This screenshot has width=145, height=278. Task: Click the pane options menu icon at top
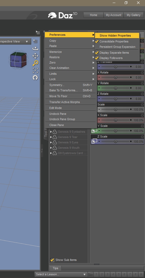coord(38,32)
